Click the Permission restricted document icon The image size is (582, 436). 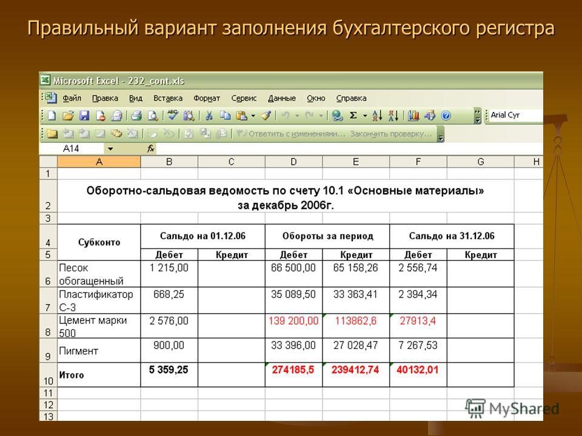pyautogui.click(x=100, y=116)
